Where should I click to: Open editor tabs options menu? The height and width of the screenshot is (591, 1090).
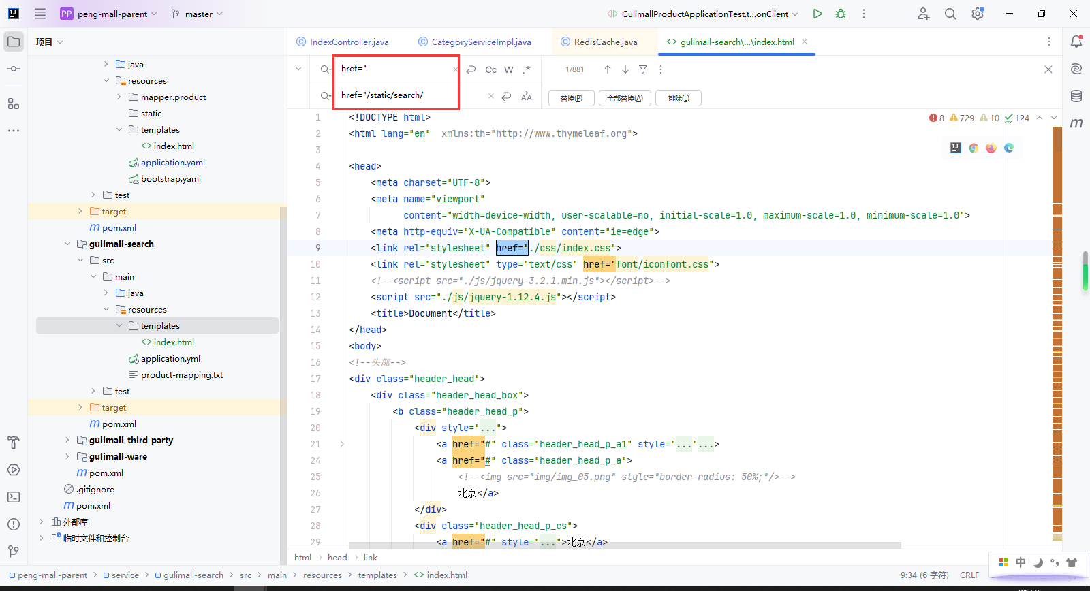(1049, 42)
